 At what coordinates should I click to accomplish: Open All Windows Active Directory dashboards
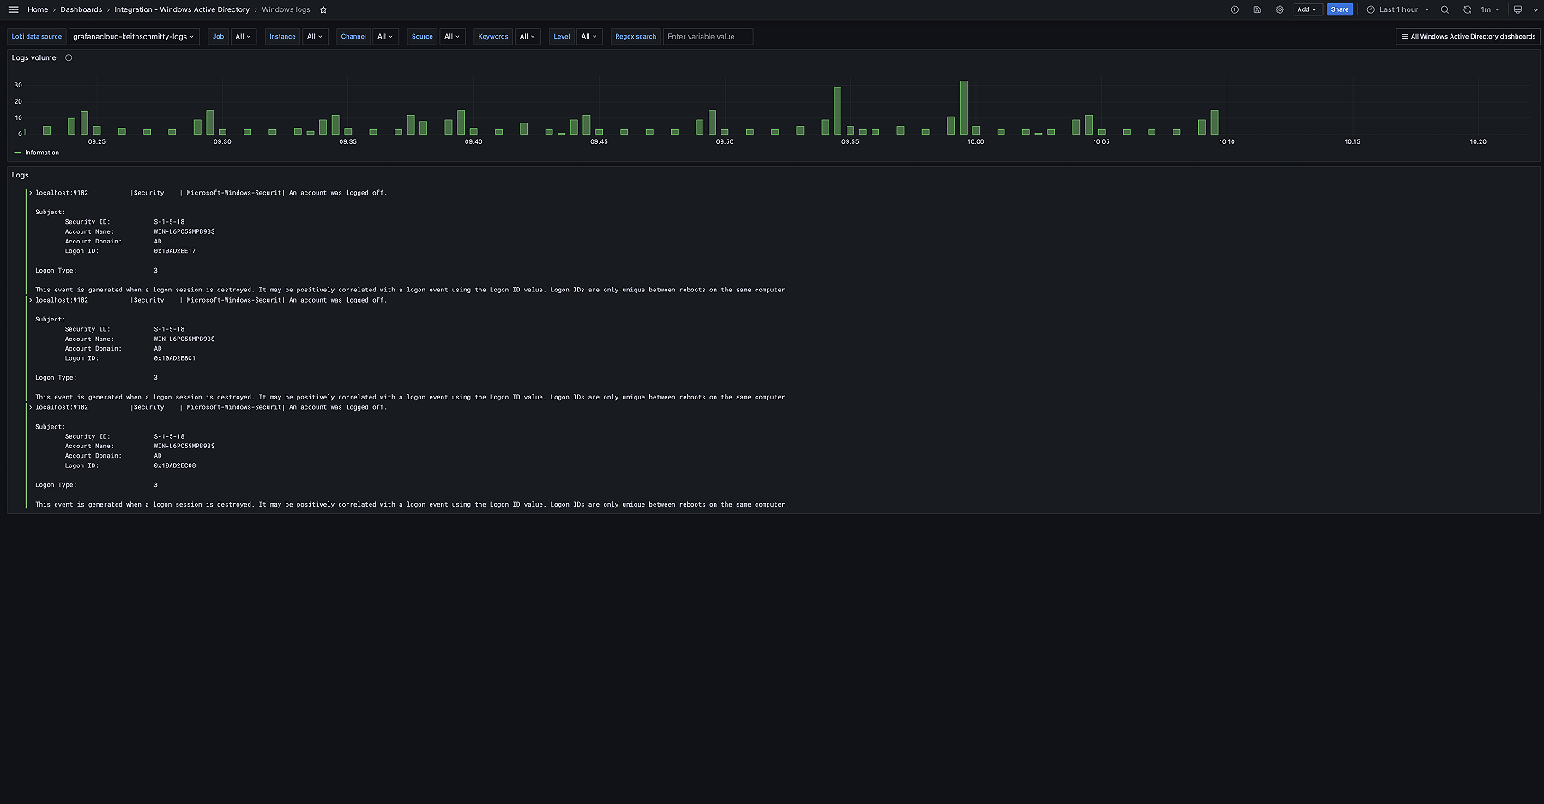coord(1468,37)
